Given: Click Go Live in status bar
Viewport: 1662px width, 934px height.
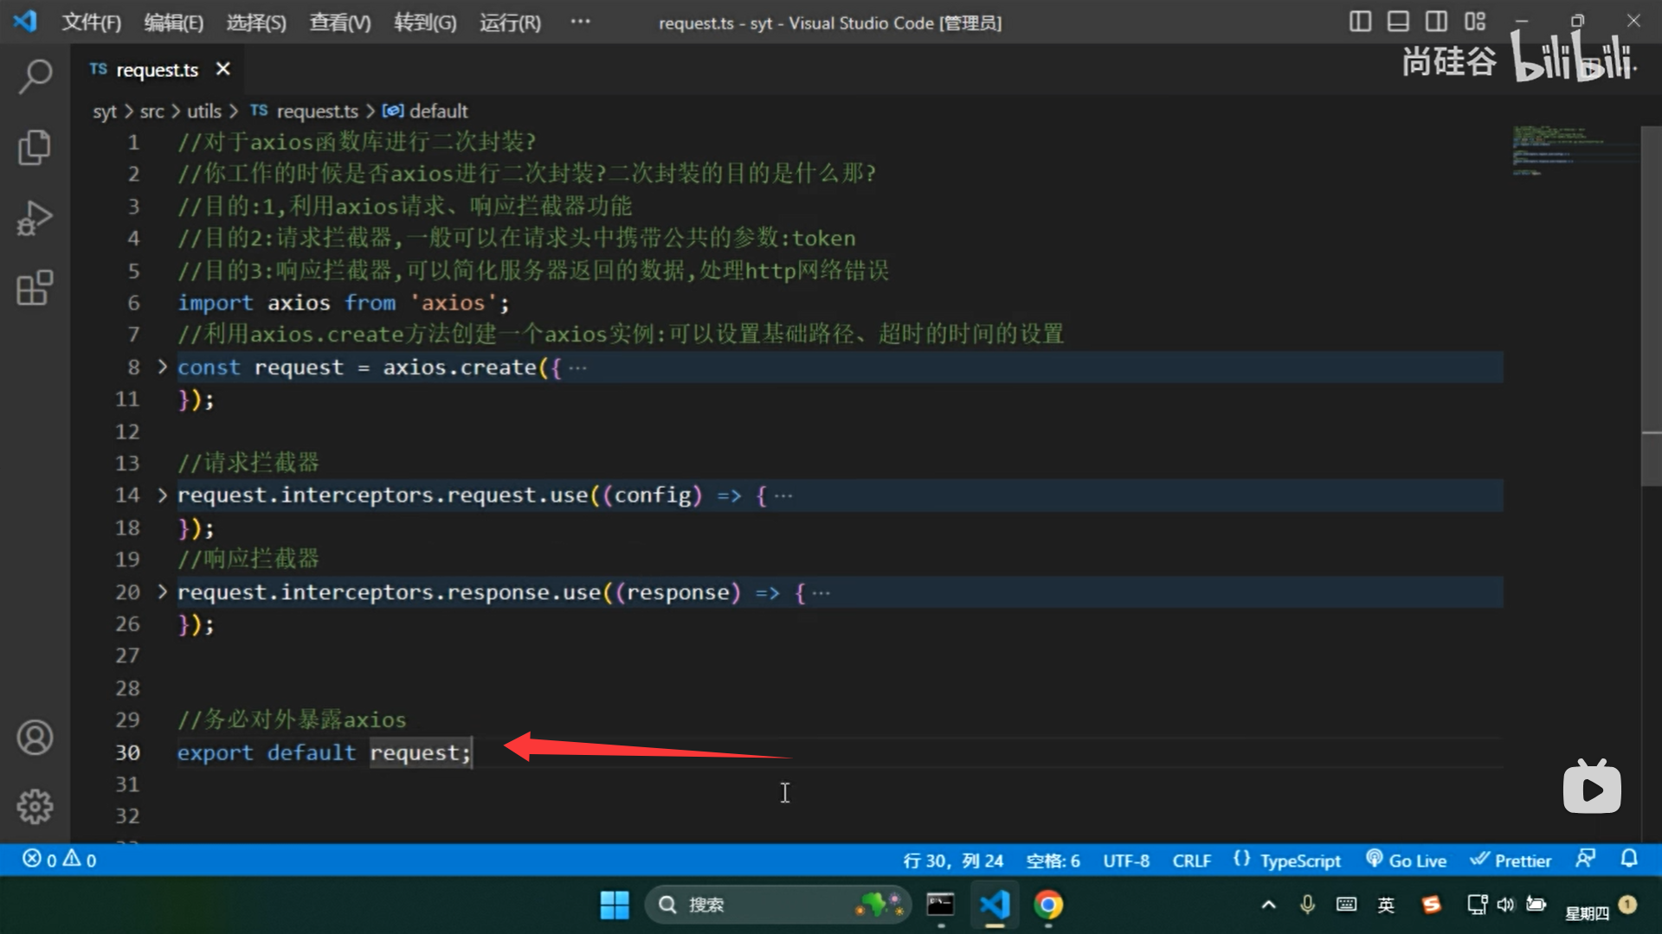Looking at the screenshot, I should pyautogui.click(x=1407, y=860).
